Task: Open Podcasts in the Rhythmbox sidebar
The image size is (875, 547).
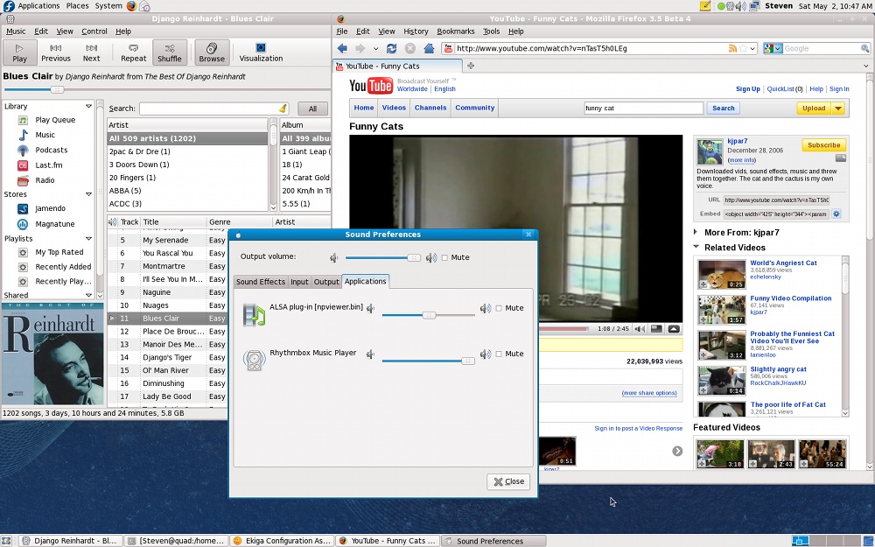Action: tap(51, 151)
